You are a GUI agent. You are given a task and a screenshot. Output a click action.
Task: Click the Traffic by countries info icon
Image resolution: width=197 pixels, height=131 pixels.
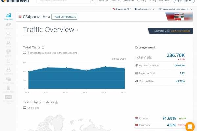[x=57, y=103]
